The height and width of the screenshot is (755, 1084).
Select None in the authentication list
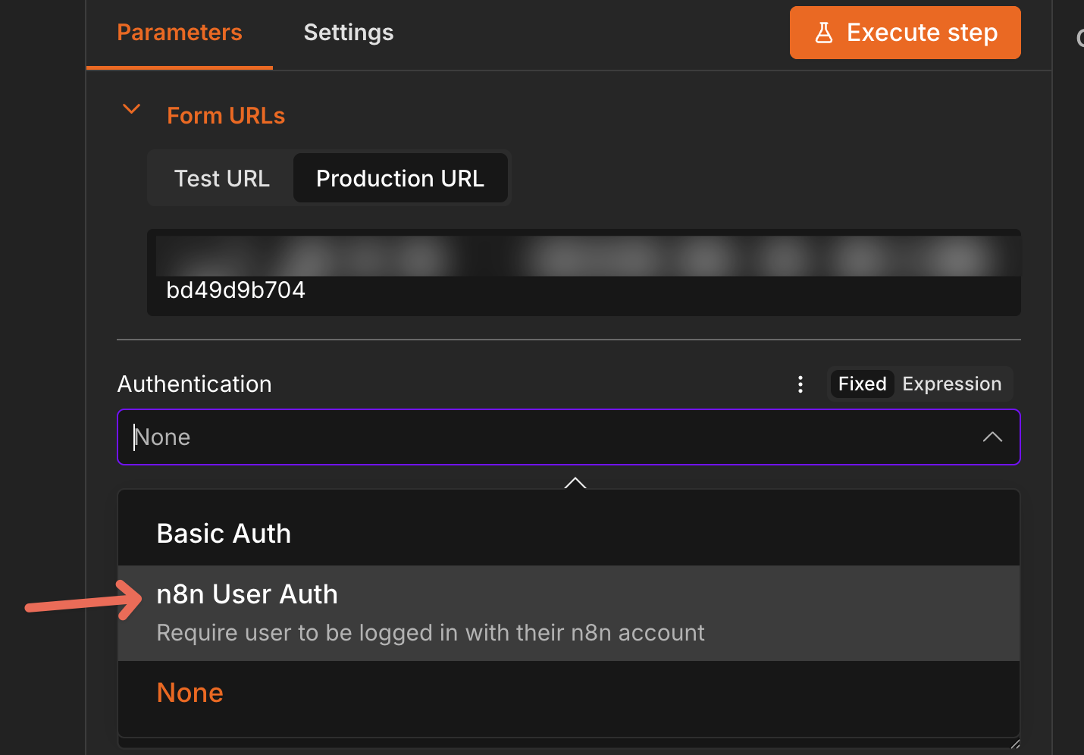pos(569,693)
